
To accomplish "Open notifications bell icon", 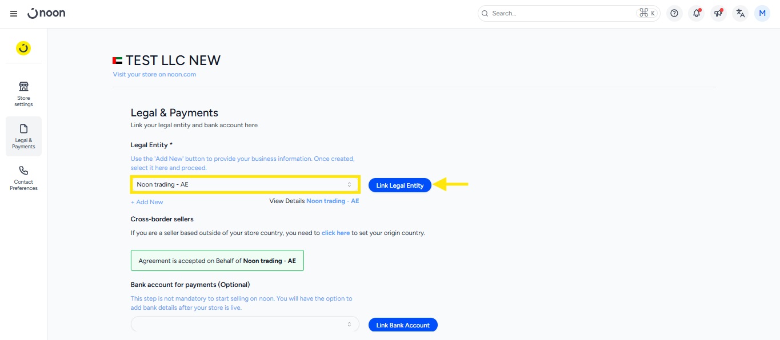I will pos(696,13).
